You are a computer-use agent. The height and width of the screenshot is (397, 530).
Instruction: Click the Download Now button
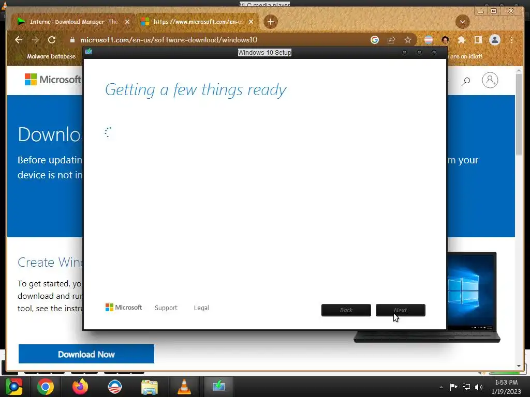point(86,354)
